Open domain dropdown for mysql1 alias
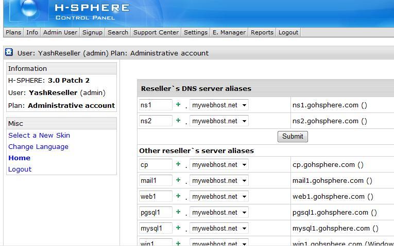The height and width of the screenshot is (246, 394). (219, 228)
